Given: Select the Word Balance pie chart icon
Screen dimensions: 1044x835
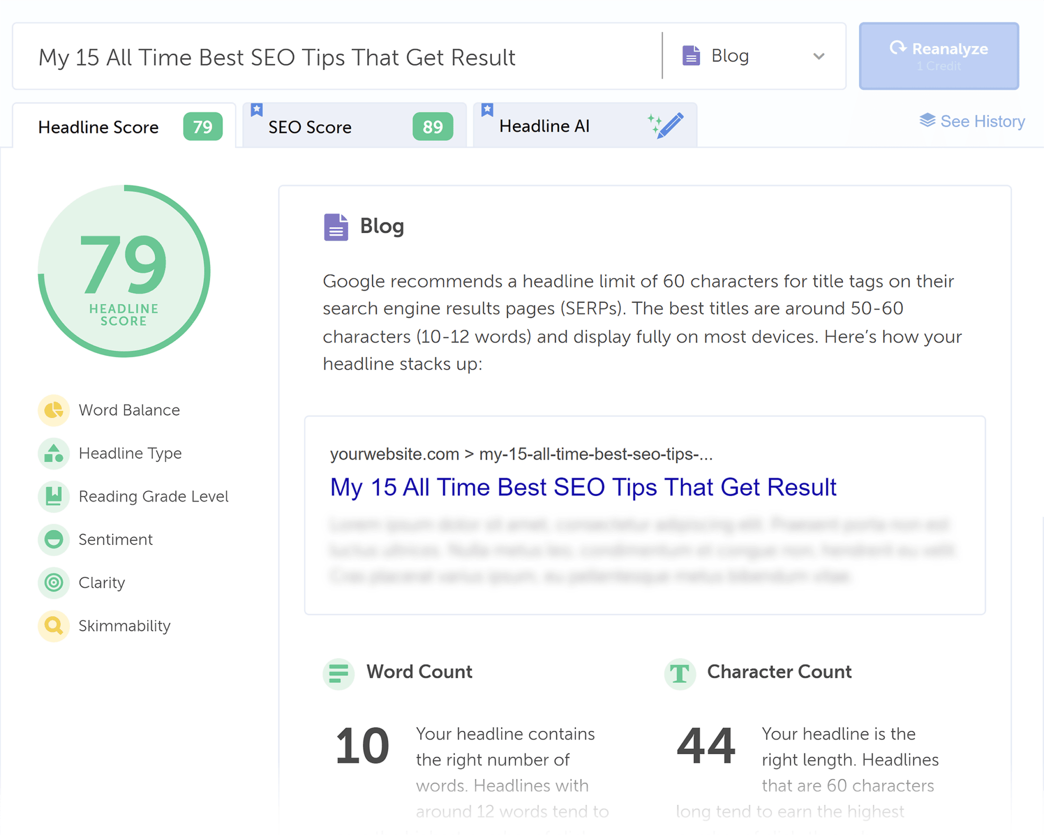Looking at the screenshot, I should point(53,410).
